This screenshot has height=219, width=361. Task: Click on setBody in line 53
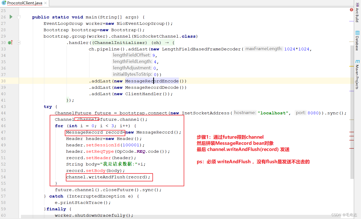pyautogui.click(x=96, y=171)
